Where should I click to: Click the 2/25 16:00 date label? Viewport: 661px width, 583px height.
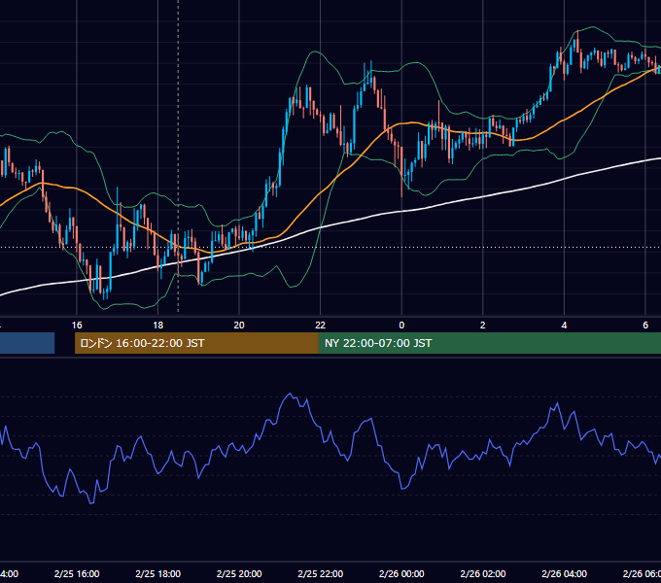coord(77,573)
